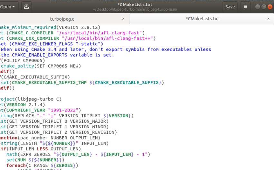Expand the Open dropdown
The width and height of the screenshot is (274, 170).
click(x=14, y=7)
